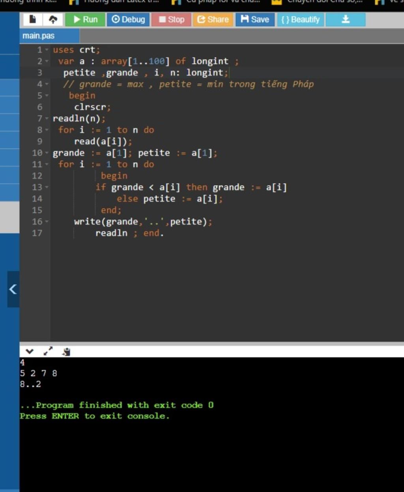Click the 'grande := a[1]; petite := a[1];' line

tap(135, 153)
